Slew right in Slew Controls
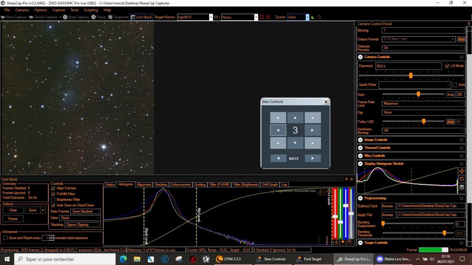The width and height of the screenshot is (472, 265). click(312, 130)
